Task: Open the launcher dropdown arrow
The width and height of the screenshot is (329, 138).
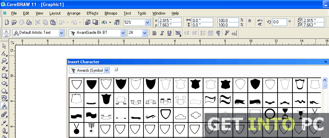Action: pos(110,22)
